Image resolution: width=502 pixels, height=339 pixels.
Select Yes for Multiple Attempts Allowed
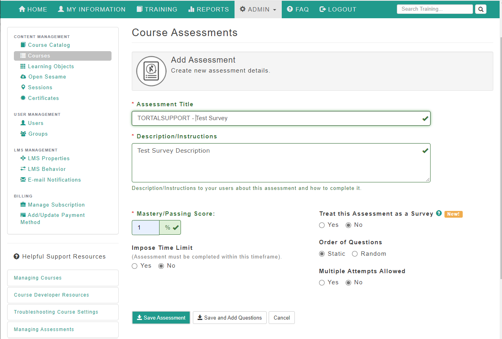(x=322, y=283)
